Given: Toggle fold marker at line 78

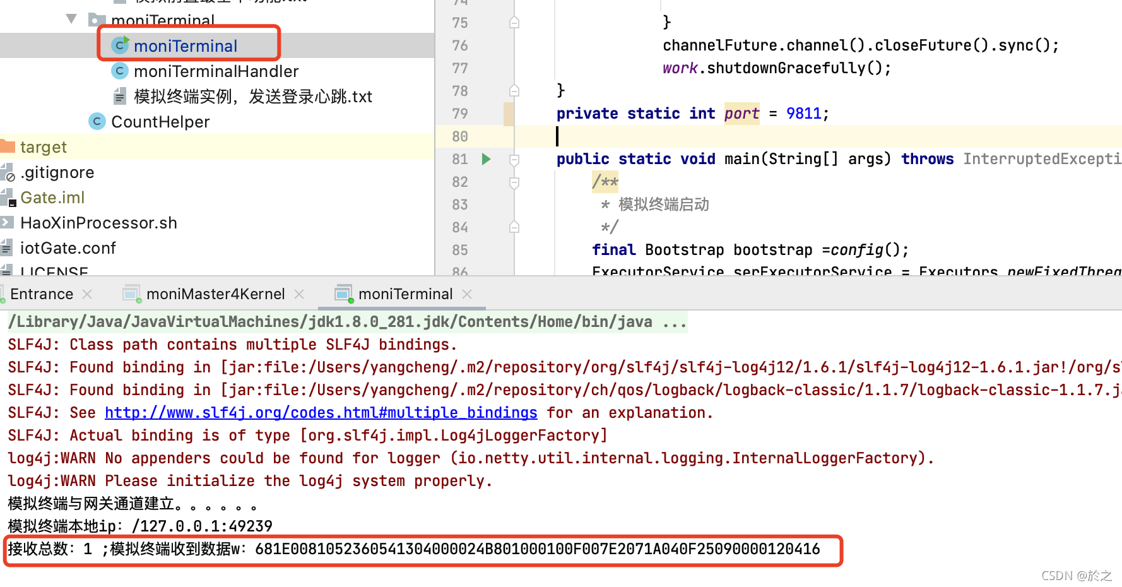Looking at the screenshot, I should (514, 91).
